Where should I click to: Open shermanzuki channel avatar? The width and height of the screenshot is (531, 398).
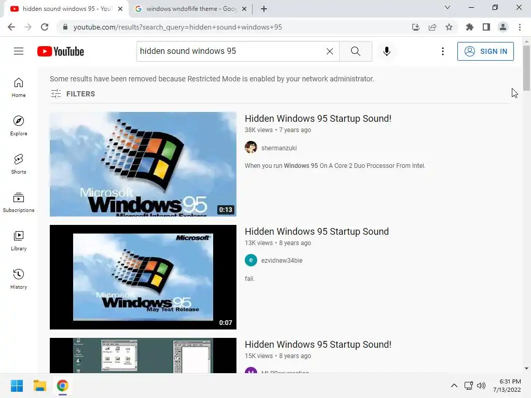coord(251,147)
